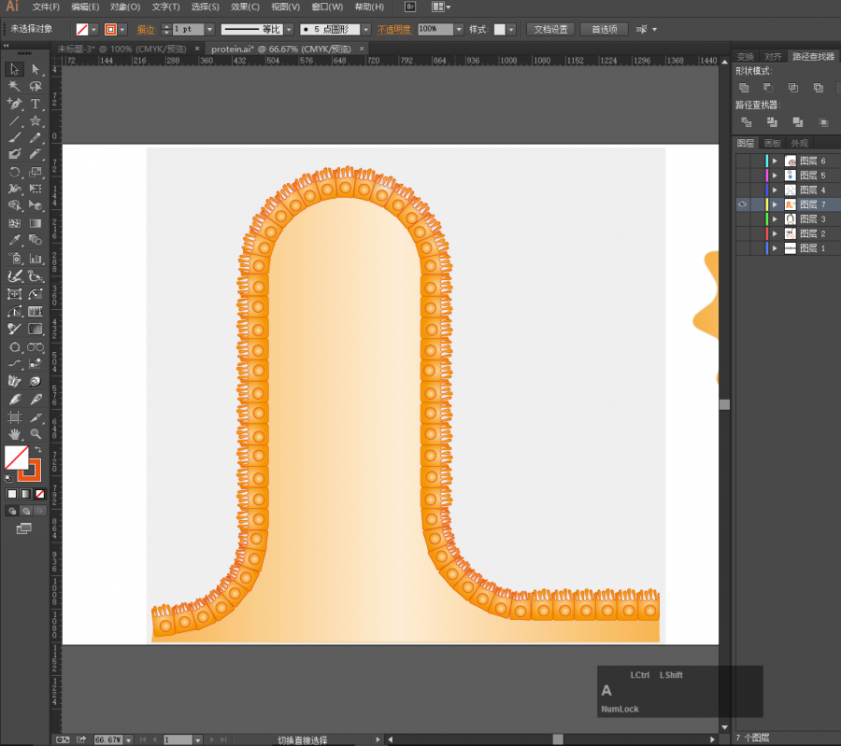Click the first shape mode Unite icon
This screenshot has width=841, height=746.
744,88
